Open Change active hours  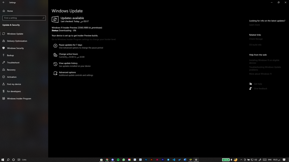pyautogui.click(x=69, y=55)
